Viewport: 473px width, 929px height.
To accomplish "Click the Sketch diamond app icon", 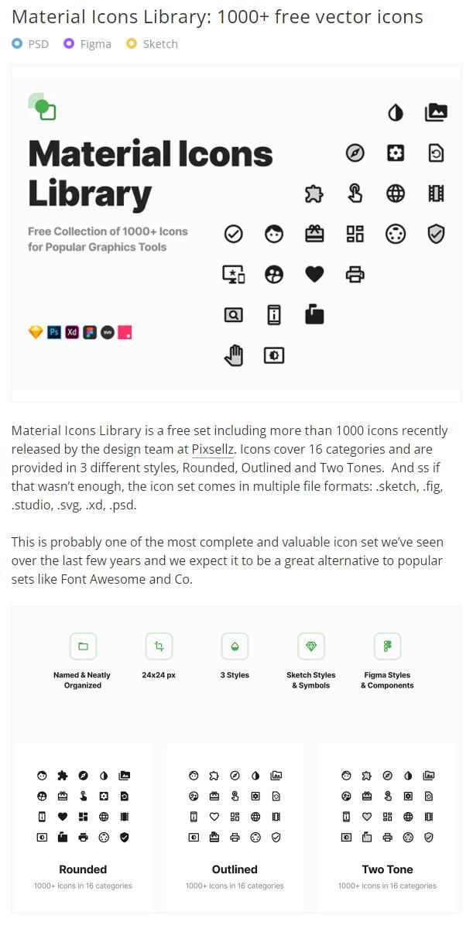I will pyautogui.click(x=36, y=332).
